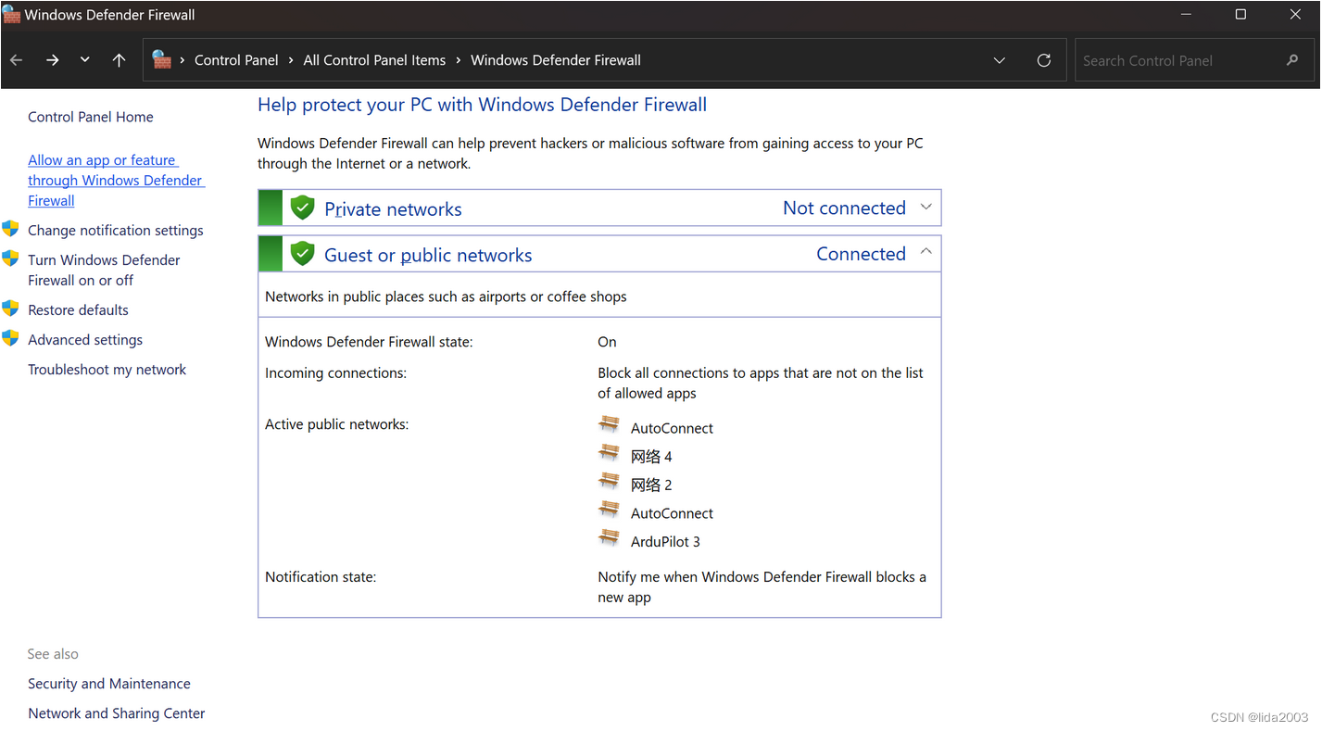Screen dimensions: 1322x731
Task: Click Windows Defender Firewall breadcrumb segment
Action: pyautogui.click(x=556, y=60)
